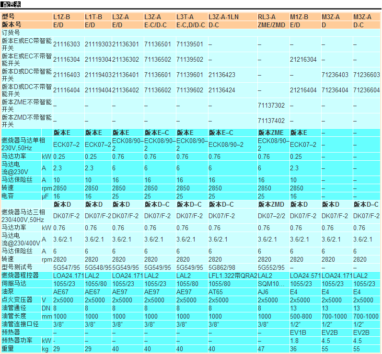
Task: Select order number 21136423
Action: point(222,75)
